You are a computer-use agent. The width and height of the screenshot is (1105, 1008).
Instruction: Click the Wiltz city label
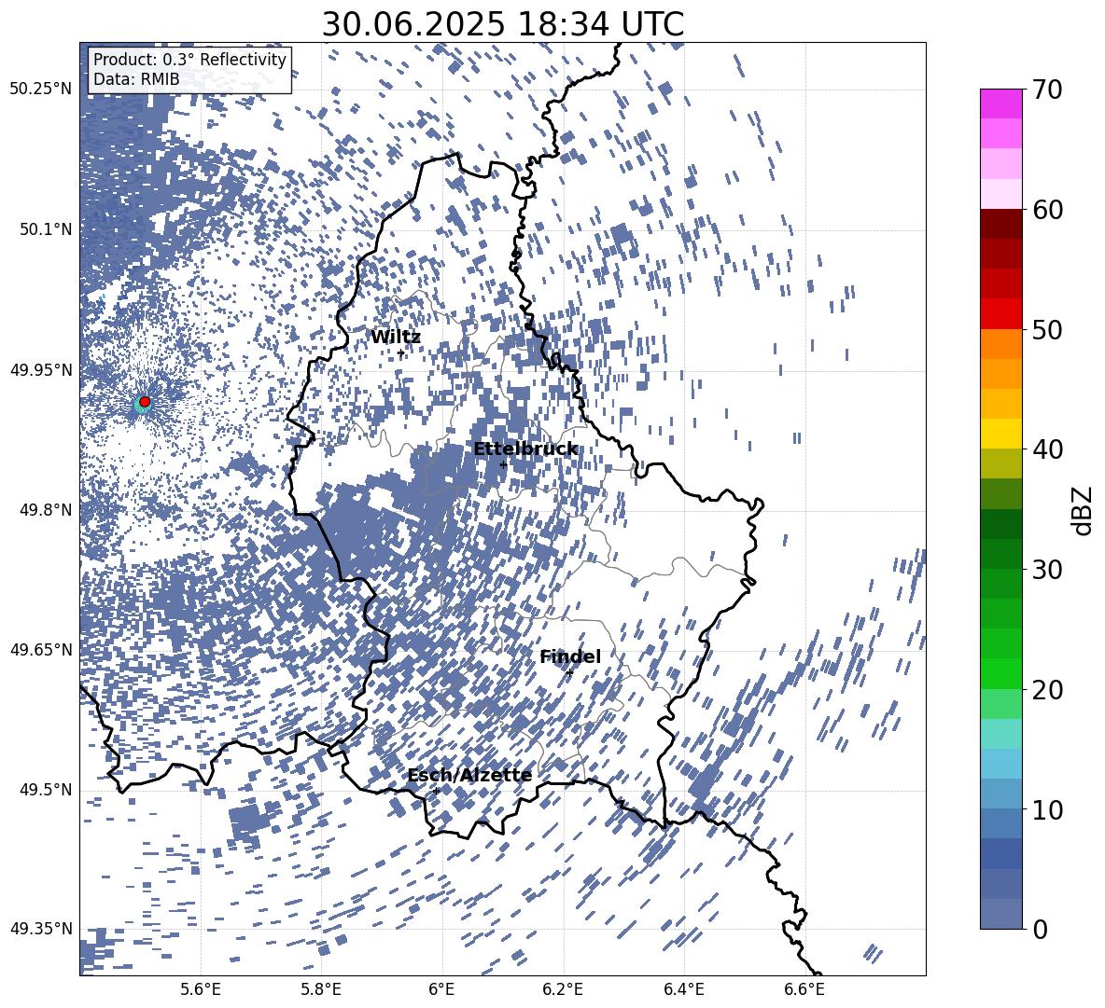pos(396,338)
